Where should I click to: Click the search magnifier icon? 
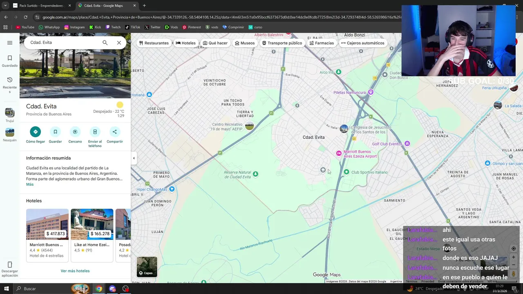[x=105, y=42]
